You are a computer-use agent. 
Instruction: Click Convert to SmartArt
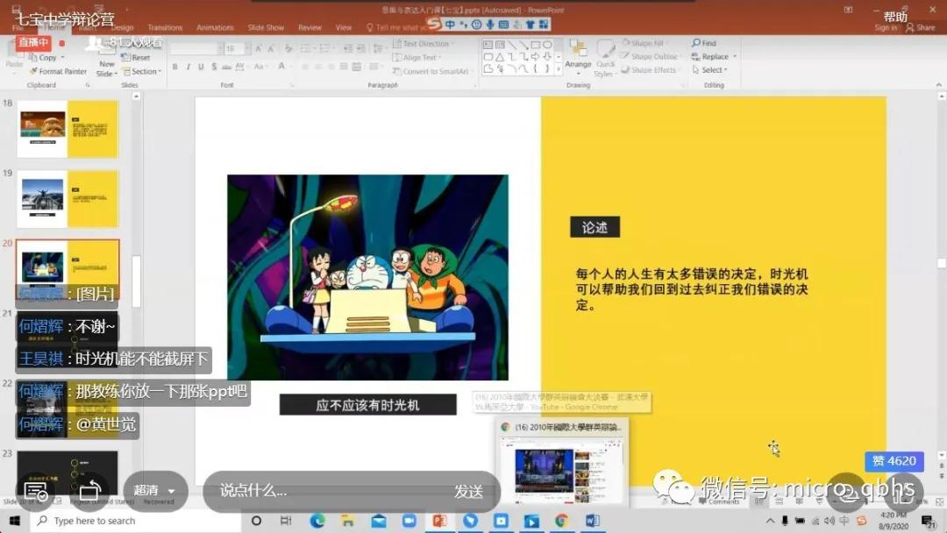pos(431,71)
